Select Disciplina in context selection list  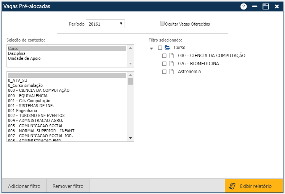pyautogui.click(x=17, y=53)
